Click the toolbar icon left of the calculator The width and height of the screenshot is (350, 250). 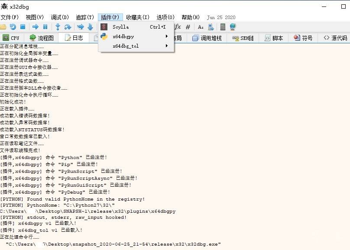pos(211,27)
